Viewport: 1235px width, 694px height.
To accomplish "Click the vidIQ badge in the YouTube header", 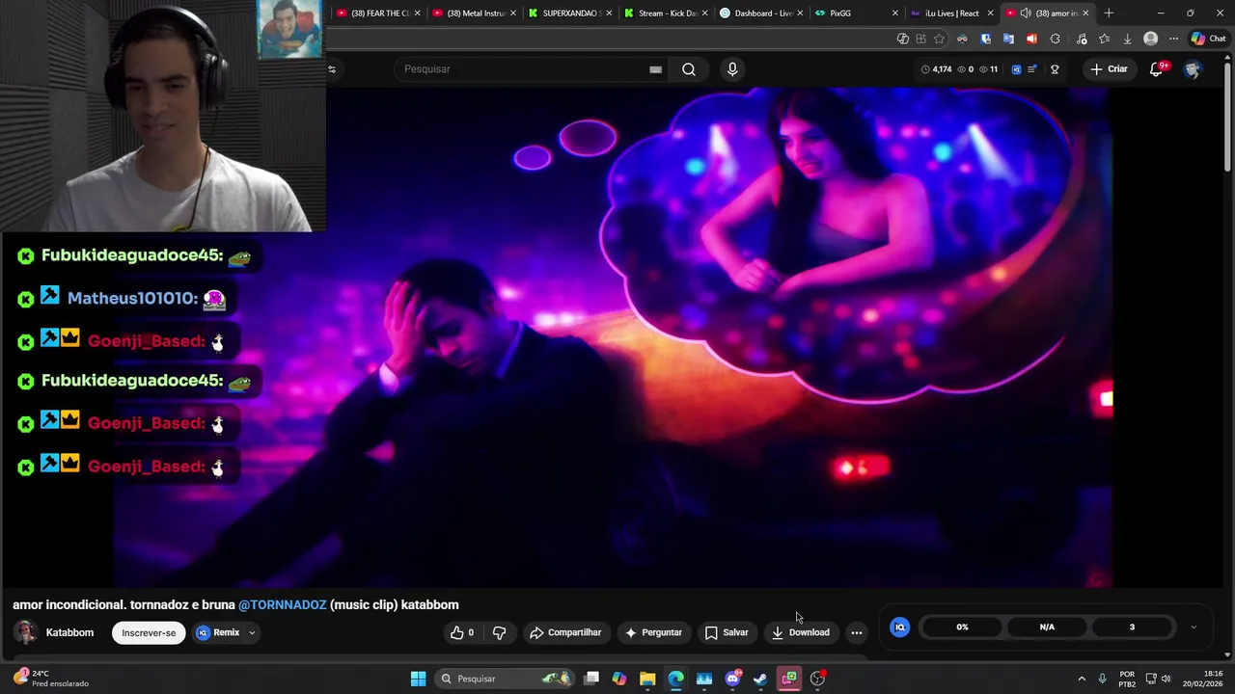I will point(1016,69).
